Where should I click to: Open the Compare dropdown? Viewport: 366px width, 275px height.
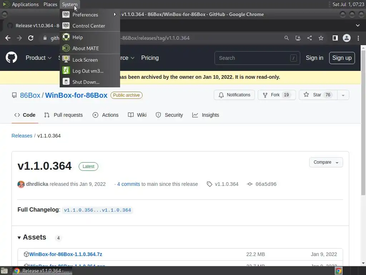coord(326,162)
